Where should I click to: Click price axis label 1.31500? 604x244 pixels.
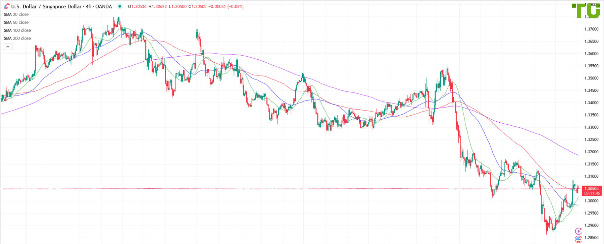tap(592, 164)
